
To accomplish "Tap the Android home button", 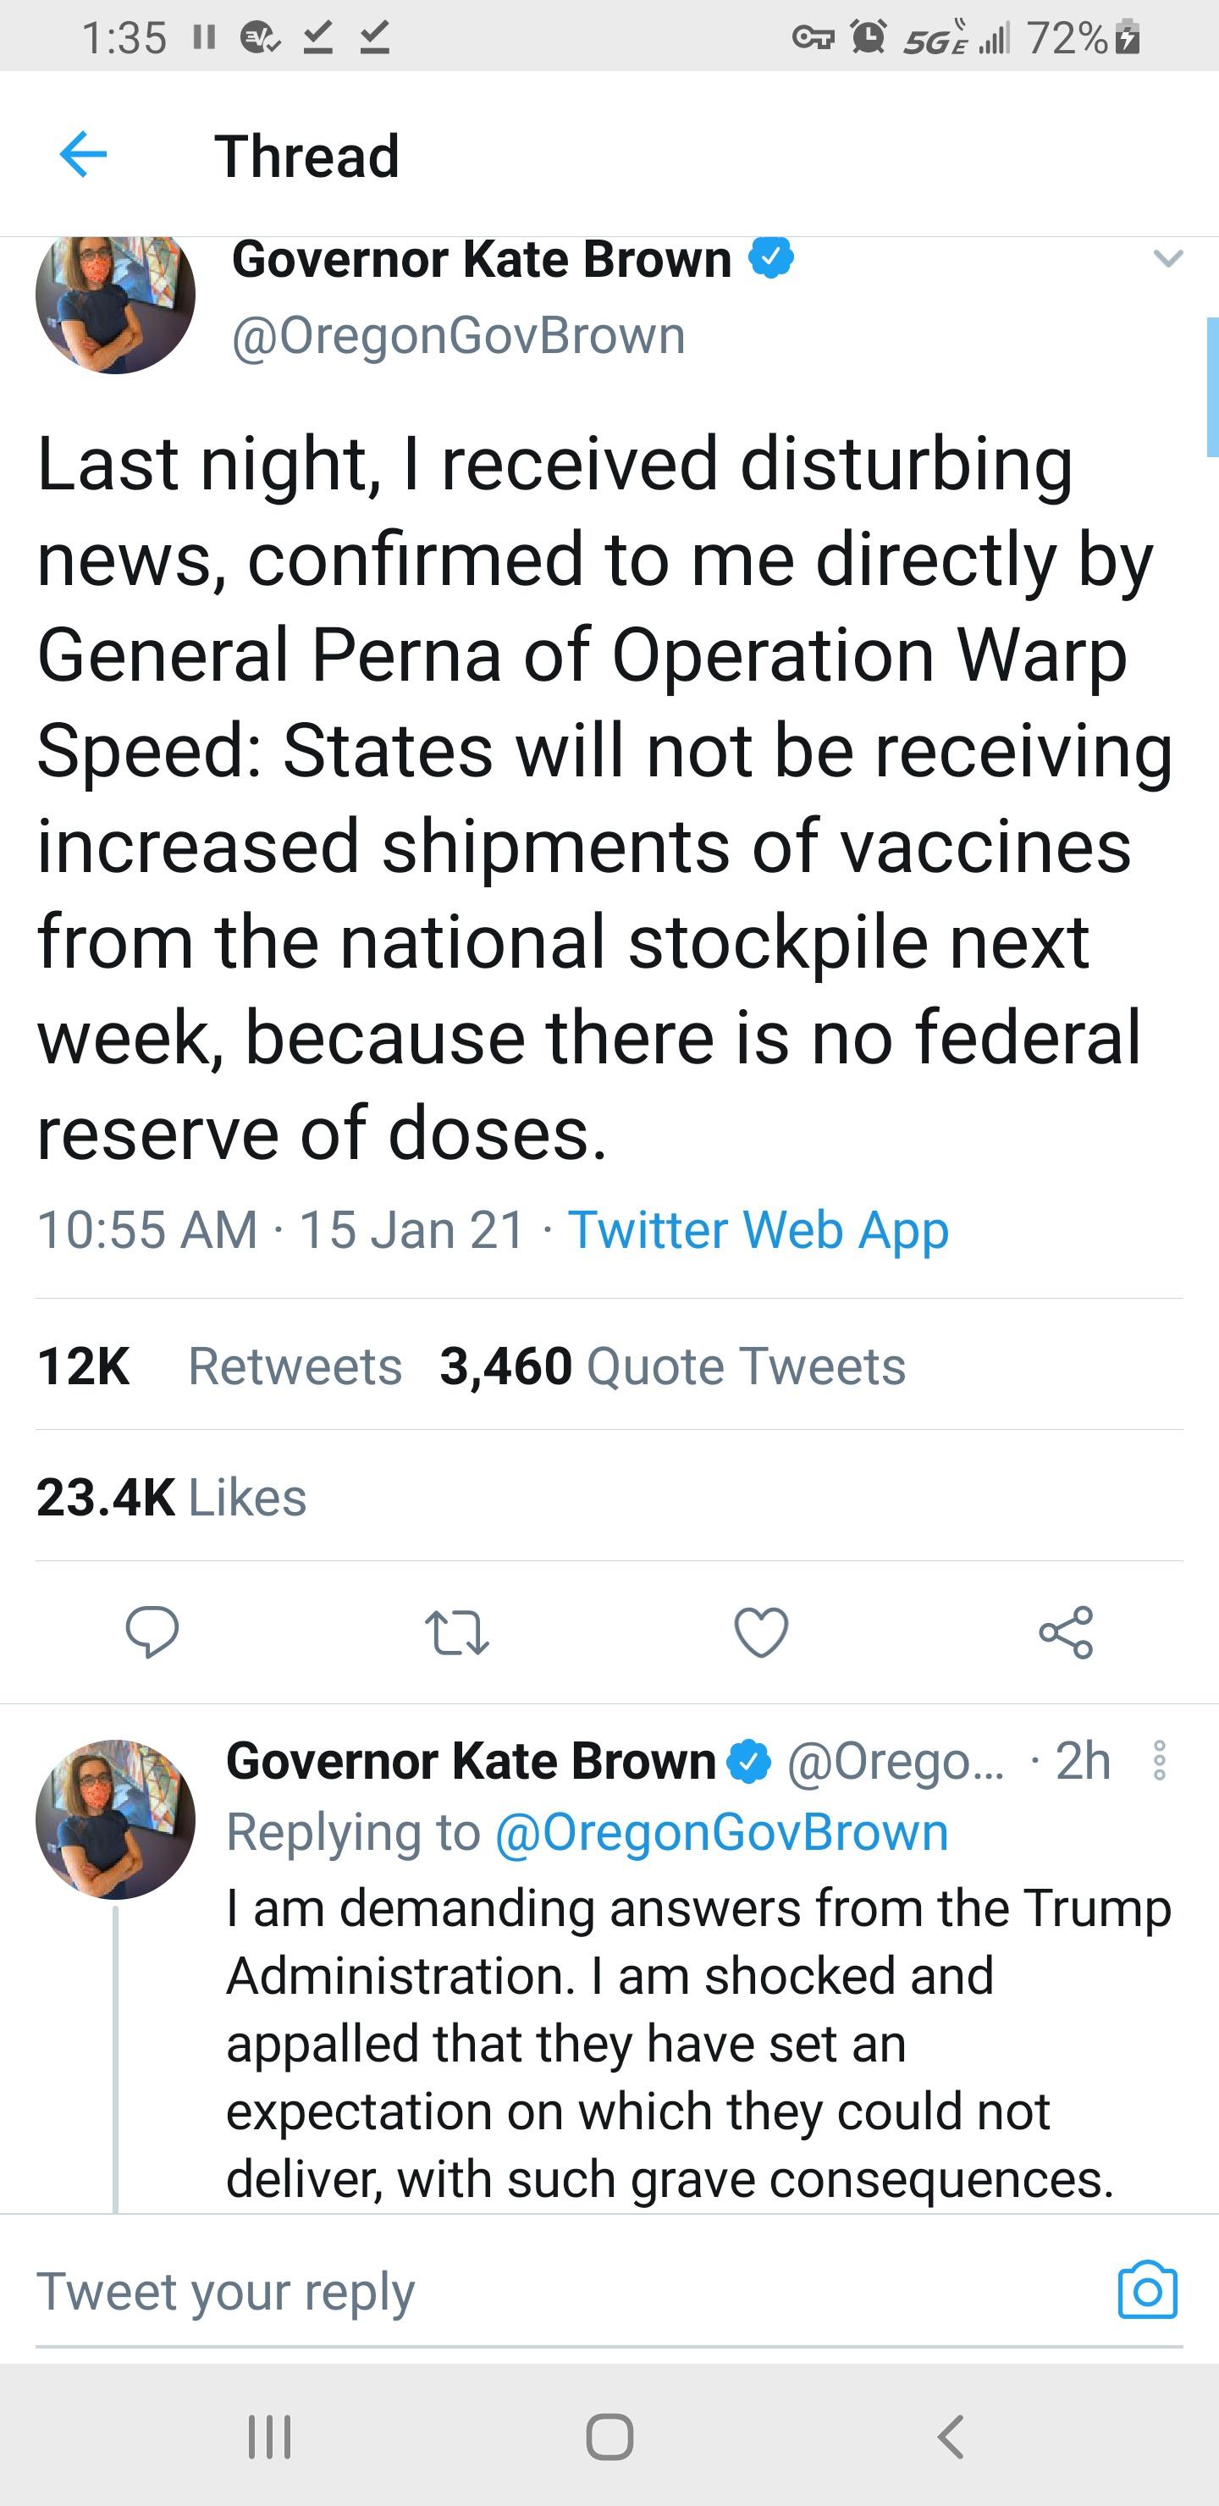I will [x=610, y=2438].
